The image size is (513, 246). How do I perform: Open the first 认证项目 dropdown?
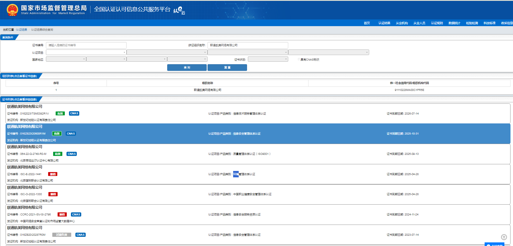click(86, 52)
